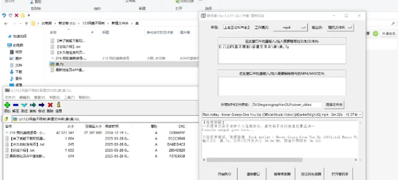Sort by CRC column in 7-Zip

point(182,126)
